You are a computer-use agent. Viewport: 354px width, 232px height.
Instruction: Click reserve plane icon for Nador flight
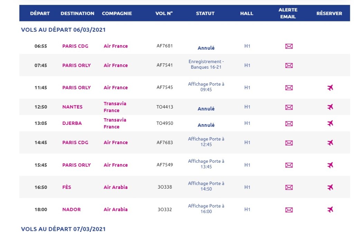tap(330, 210)
